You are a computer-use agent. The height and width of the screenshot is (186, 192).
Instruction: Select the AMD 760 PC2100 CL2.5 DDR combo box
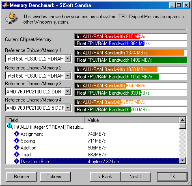pyautogui.click(x=38, y=108)
